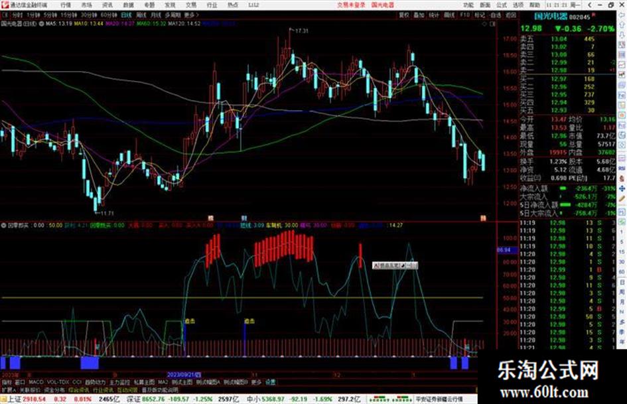Click the 买一 bid price row

tap(568, 79)
